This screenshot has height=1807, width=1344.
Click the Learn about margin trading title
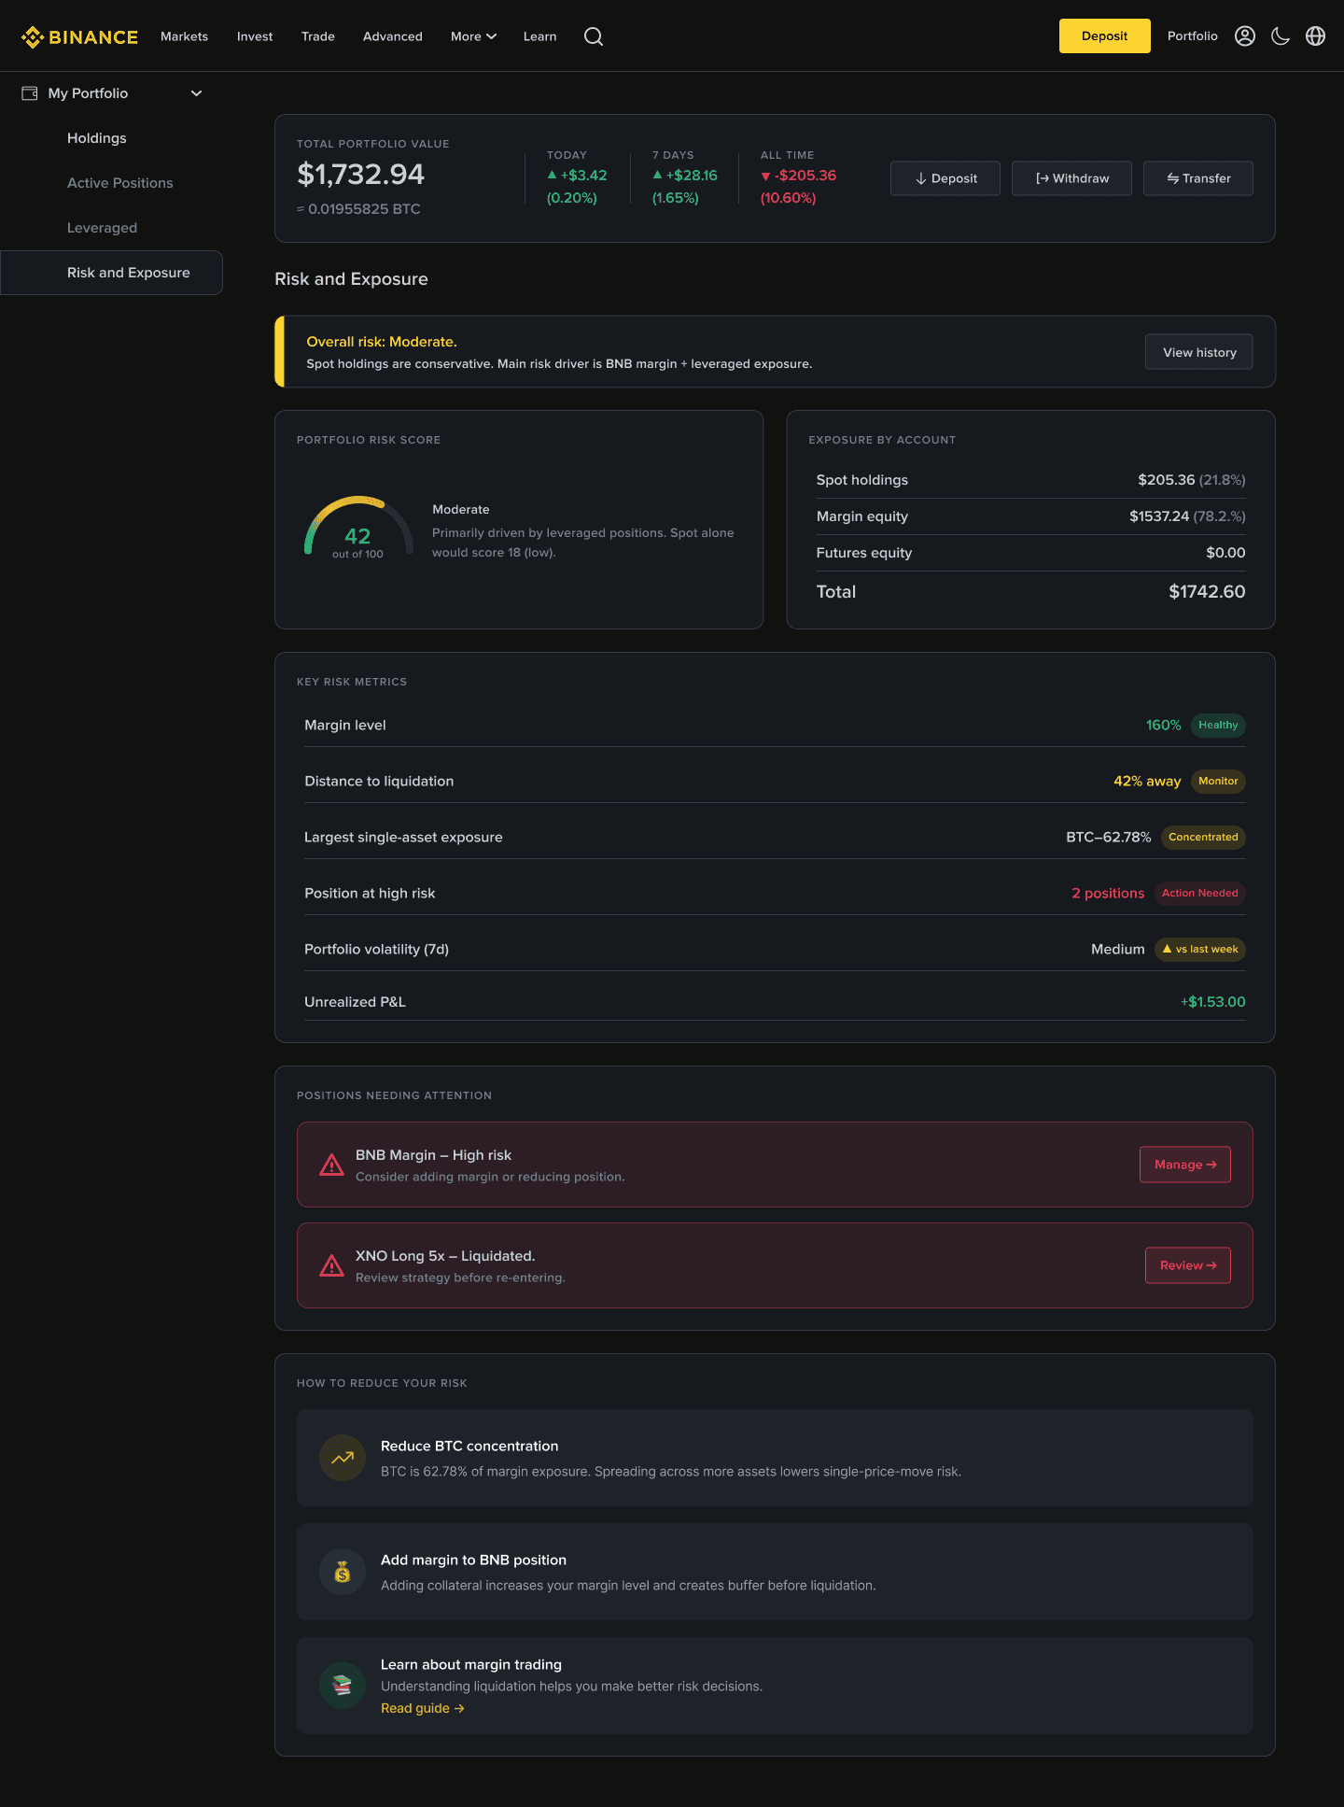pos(471,1665)
